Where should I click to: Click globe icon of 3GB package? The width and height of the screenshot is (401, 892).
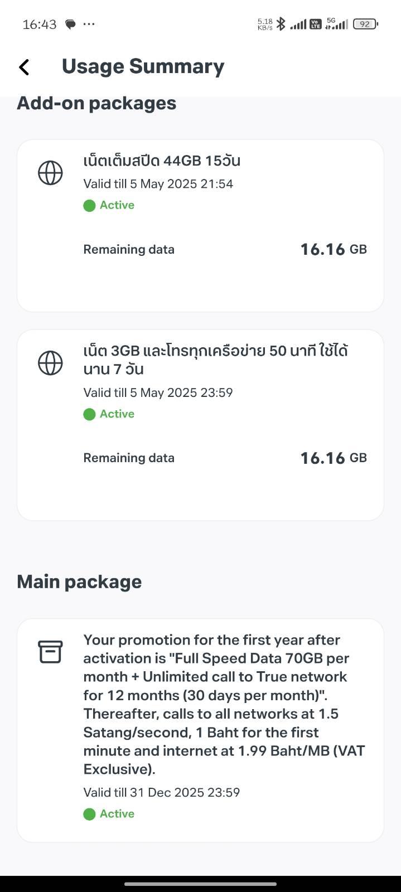50,363
